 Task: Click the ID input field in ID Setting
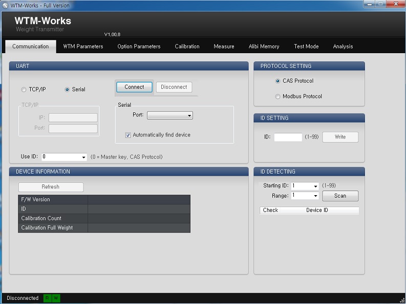click(288, 137)
